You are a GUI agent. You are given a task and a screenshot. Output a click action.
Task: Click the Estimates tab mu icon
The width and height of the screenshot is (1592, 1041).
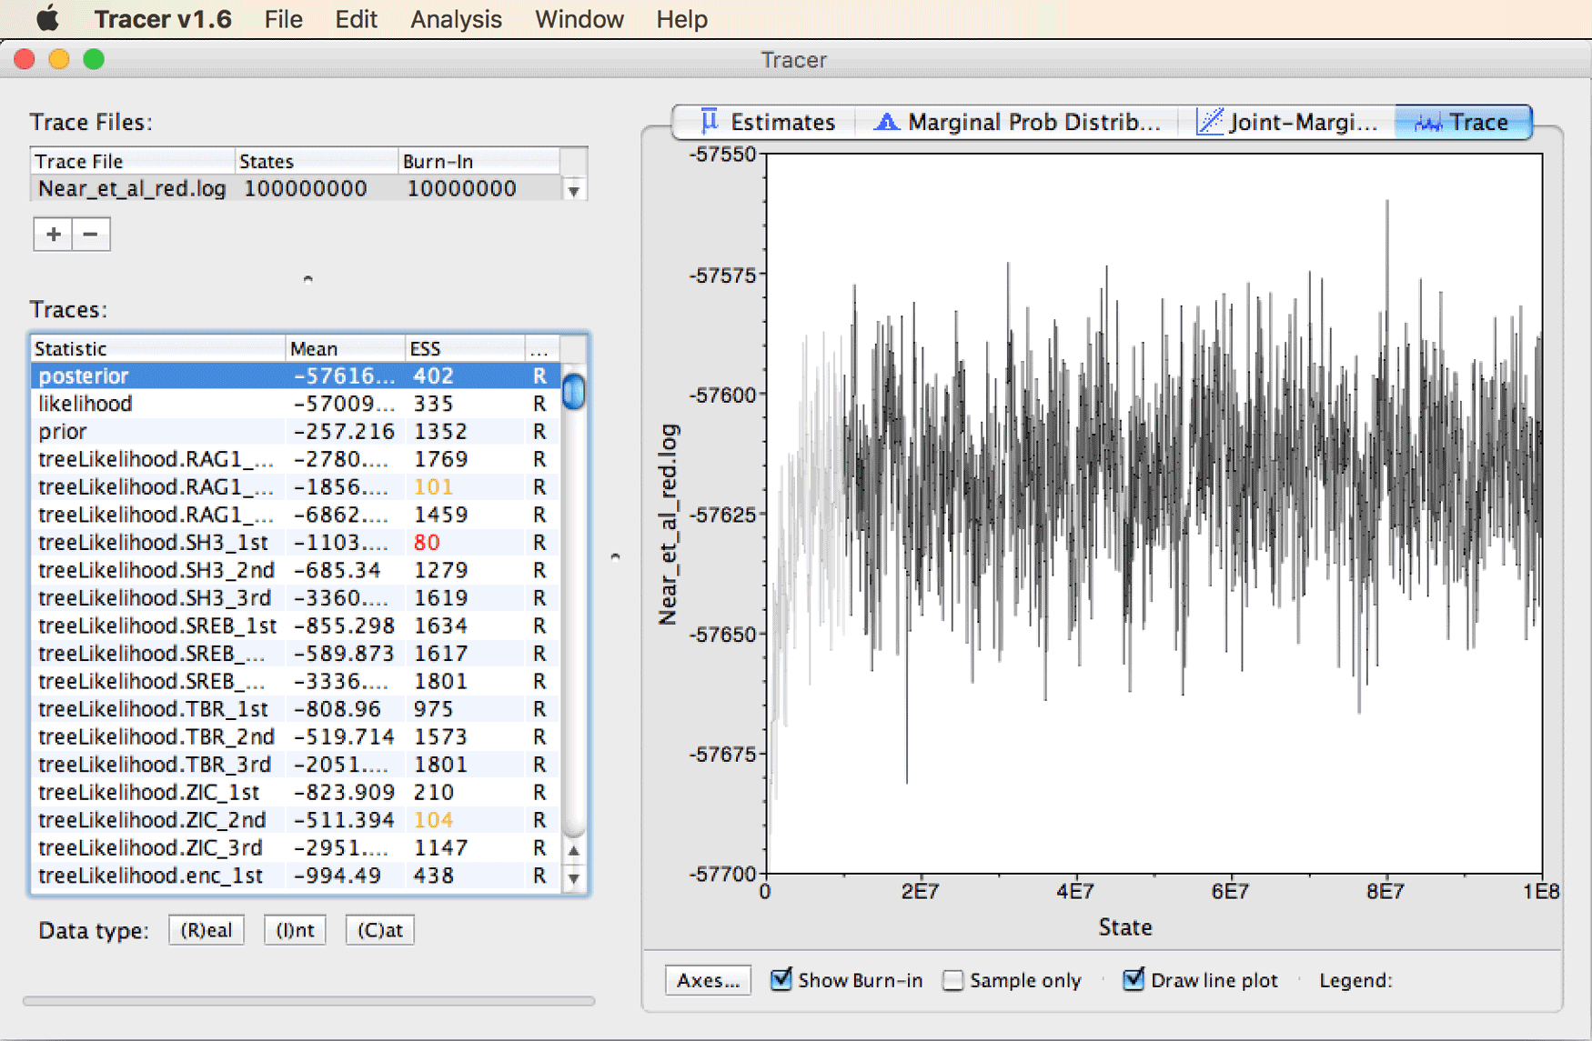[710, 121]
